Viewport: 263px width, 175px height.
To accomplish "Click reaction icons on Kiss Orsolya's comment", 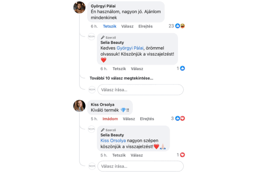I will (x=180, y=119).
